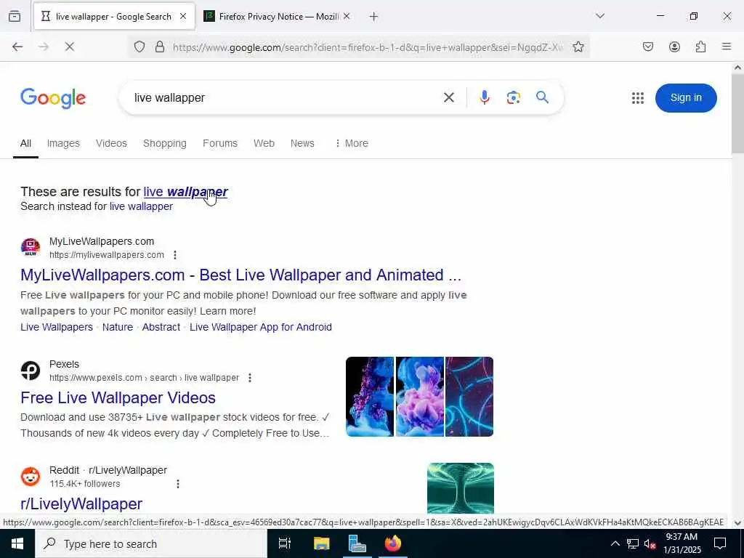Viewport: 744px width, 558px height.
Task: Click the Reddit site favicon
Action: pos(31,477)
